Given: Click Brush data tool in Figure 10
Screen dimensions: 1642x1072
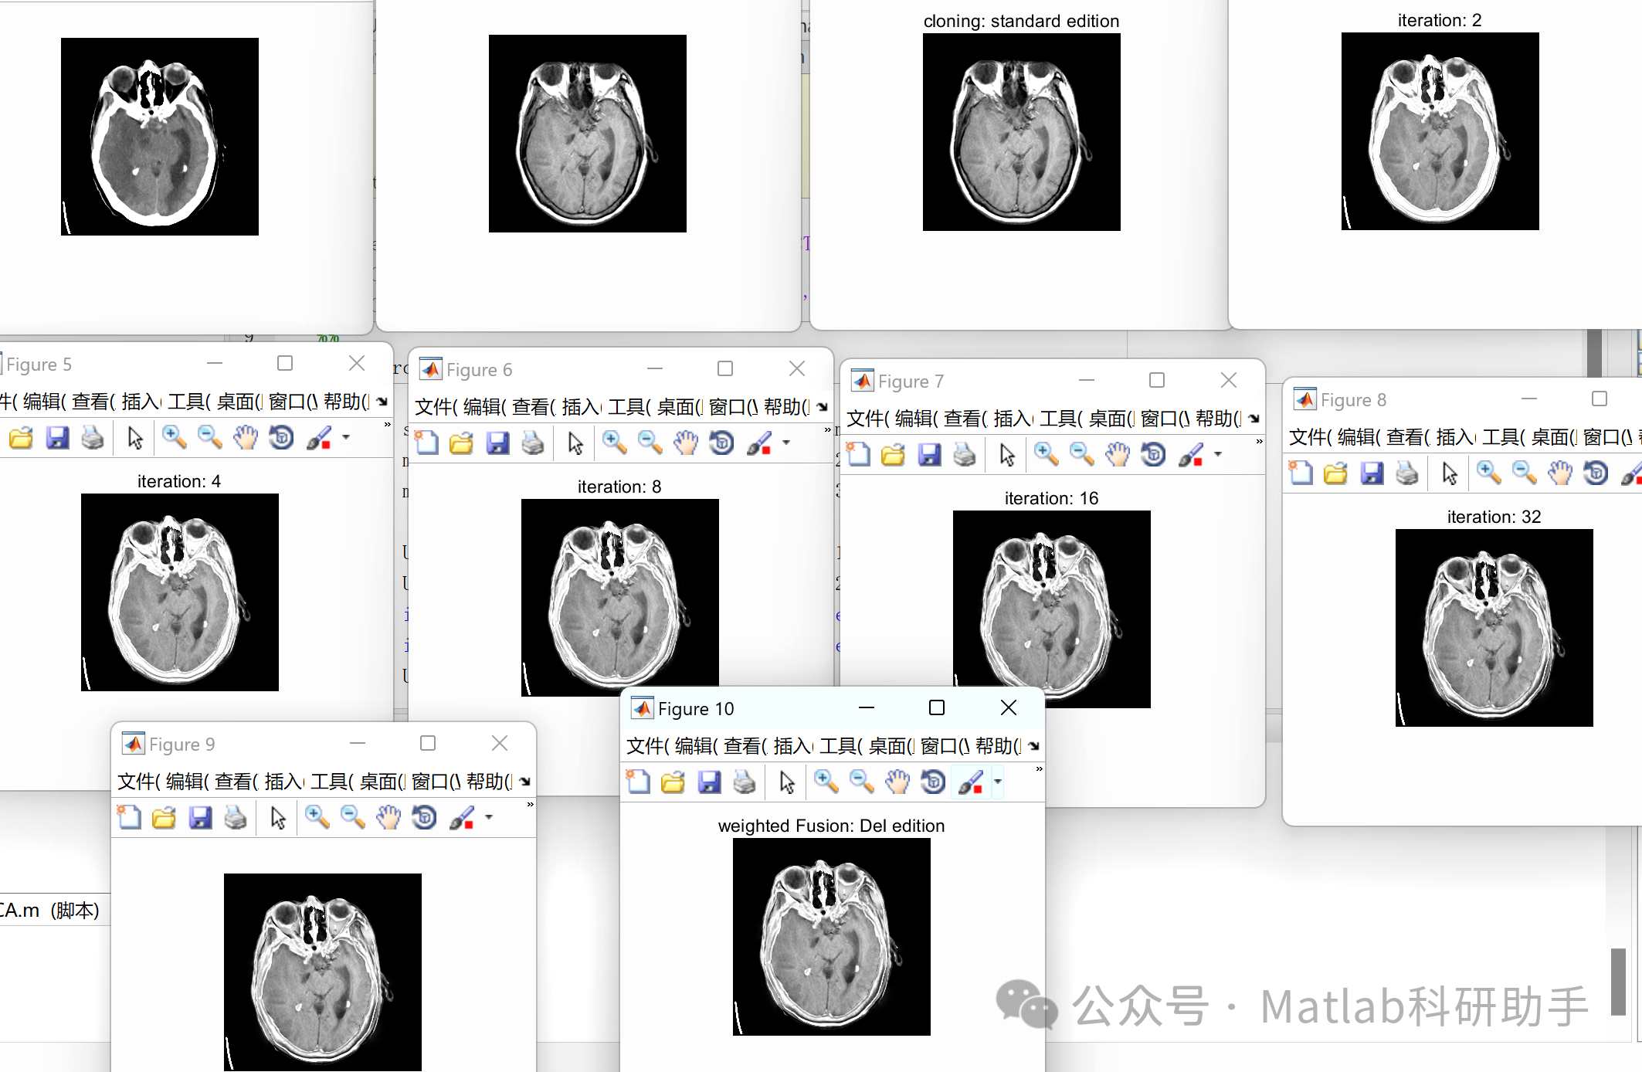Looking at the screenshot, I should point(970,782).
